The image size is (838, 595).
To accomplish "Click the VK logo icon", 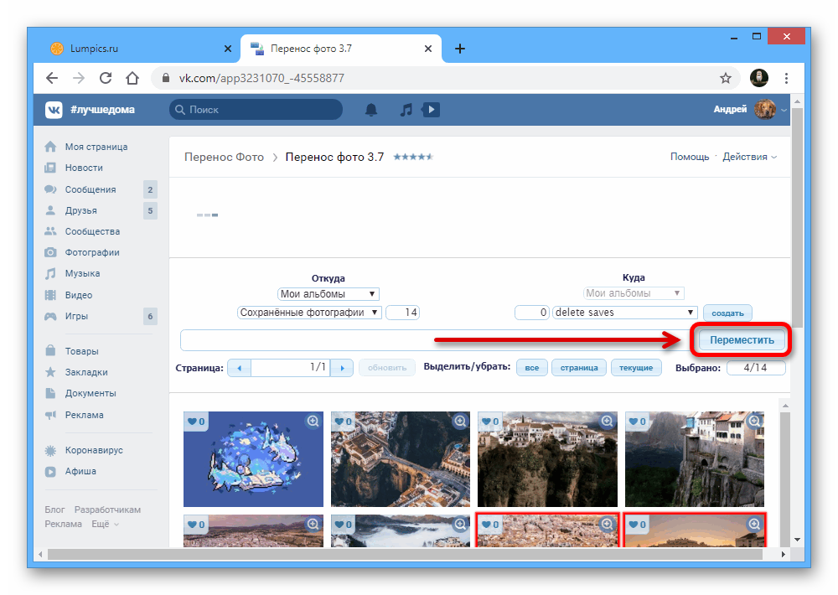I will click(54, 110).
